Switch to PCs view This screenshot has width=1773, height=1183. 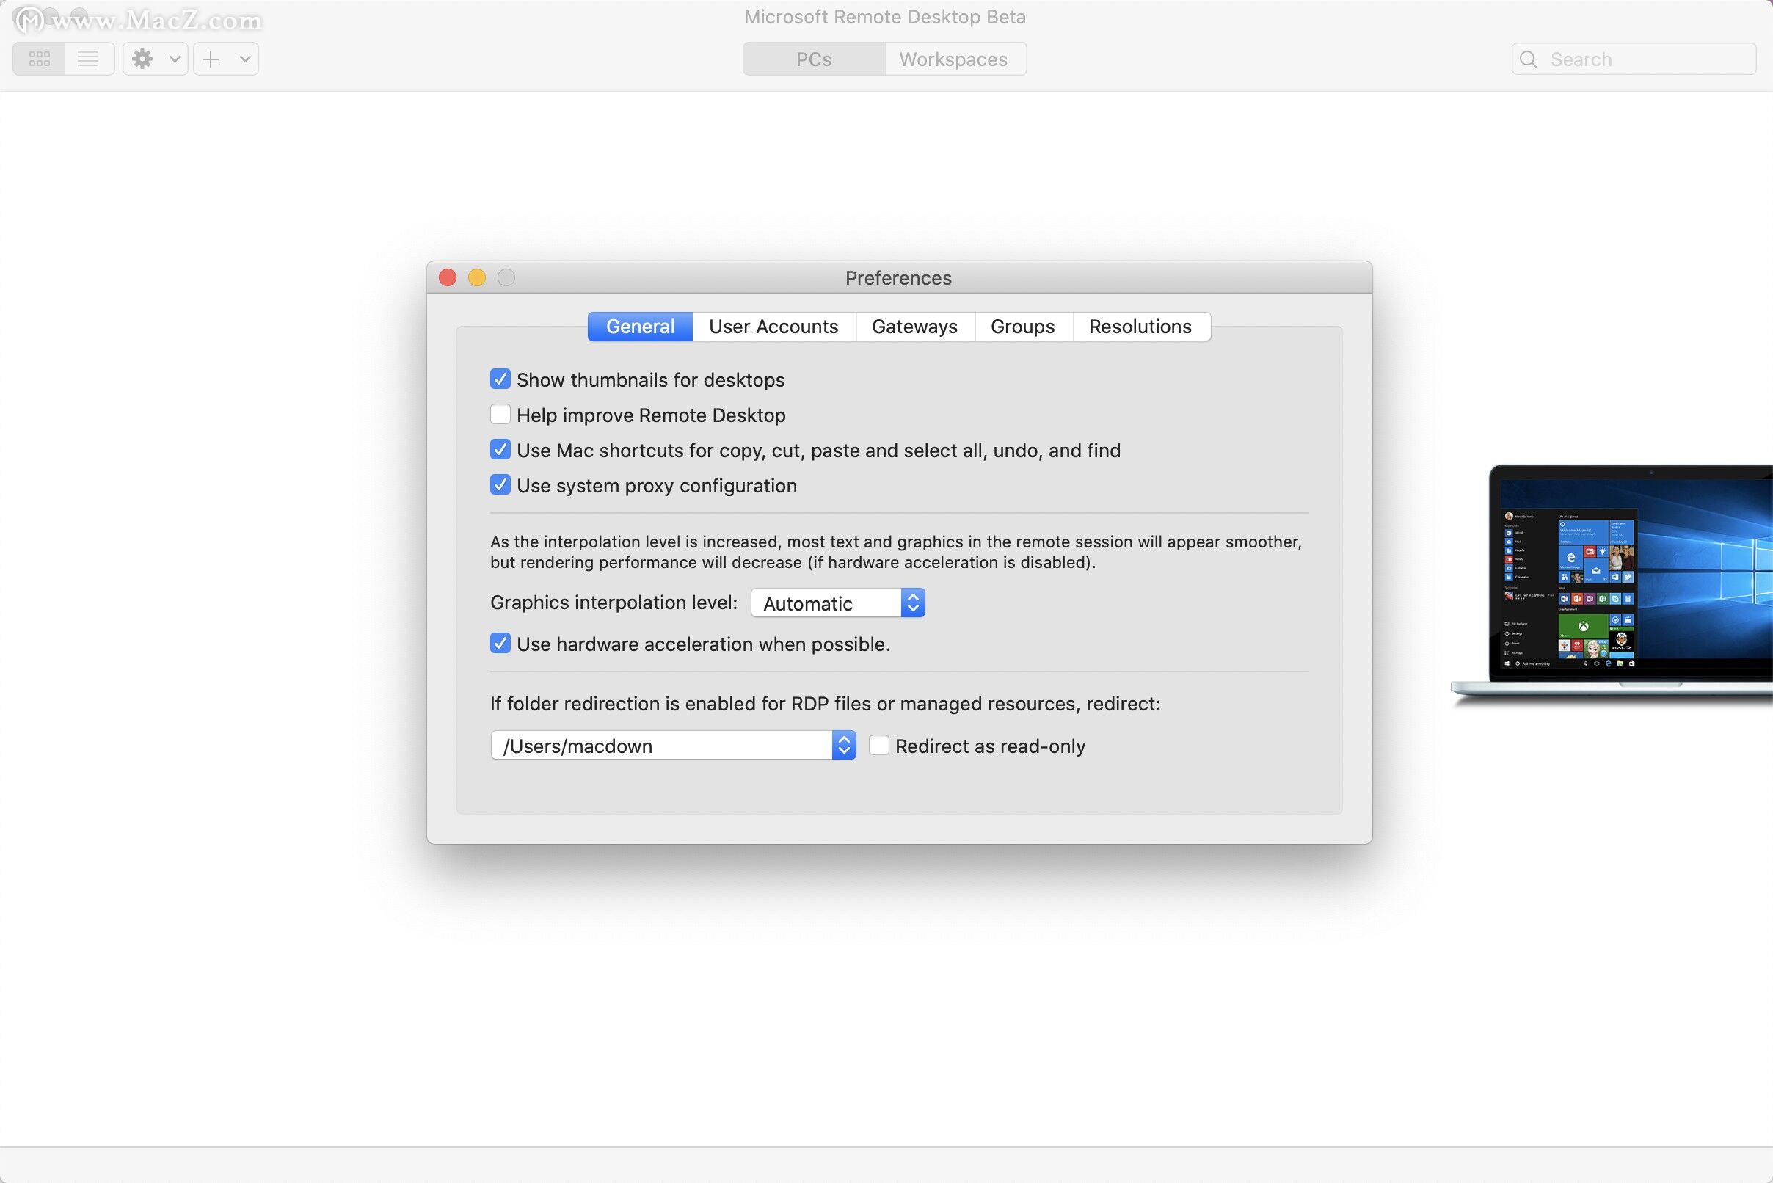tap(813, 58)
